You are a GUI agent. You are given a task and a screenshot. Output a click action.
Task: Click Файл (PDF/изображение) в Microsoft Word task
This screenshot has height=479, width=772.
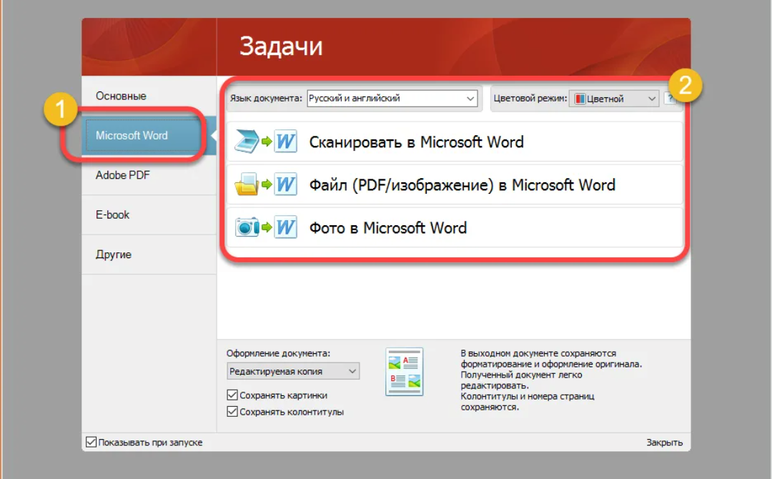455,184
